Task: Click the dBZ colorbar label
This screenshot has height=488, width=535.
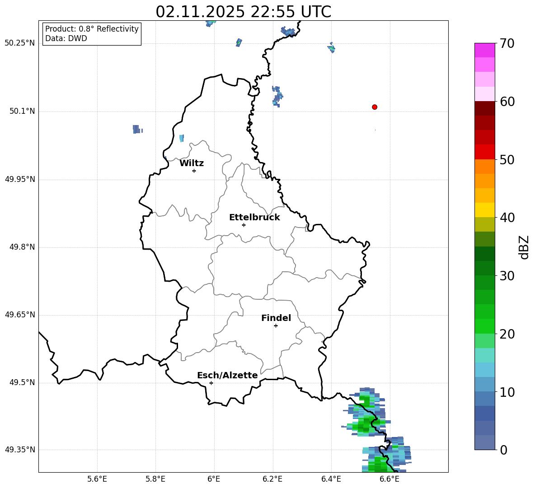Action: (x=524, y=247)
